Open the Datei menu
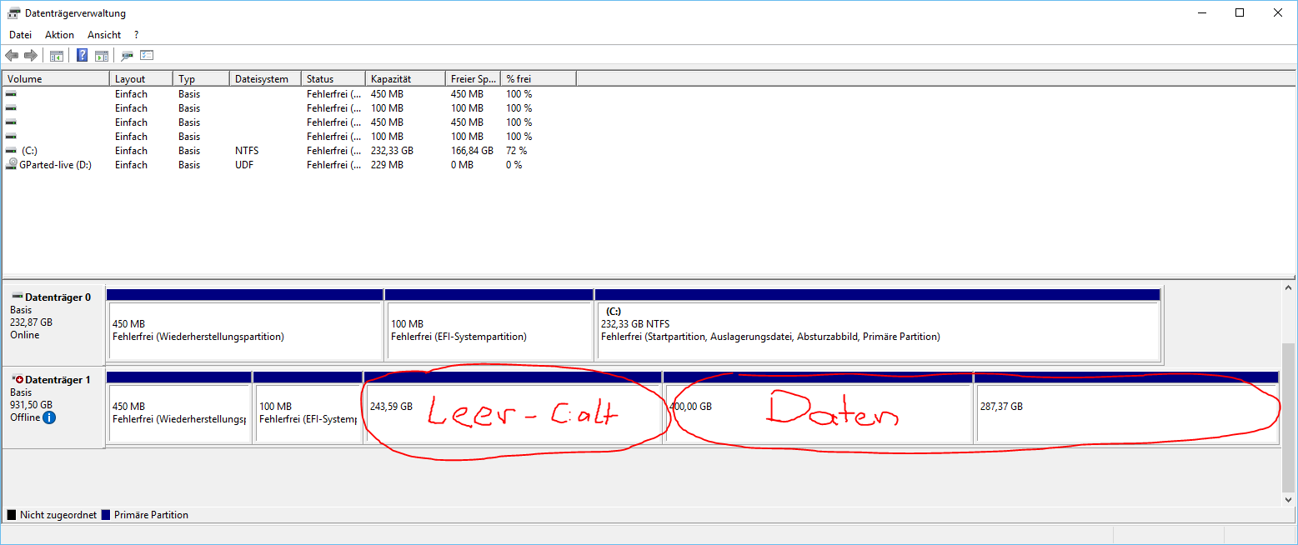This screenshot has width=1298, height=545. point(20,35)
